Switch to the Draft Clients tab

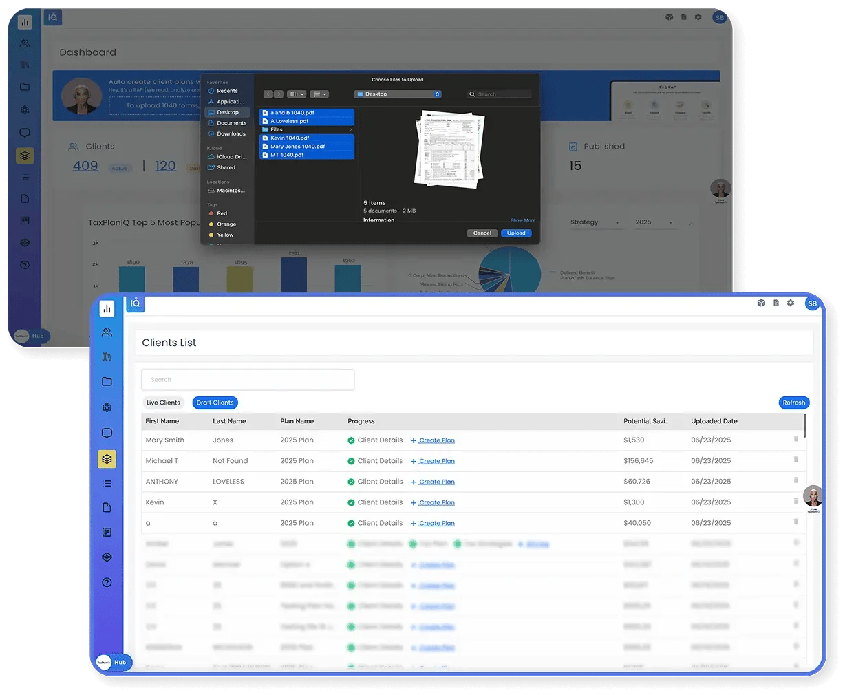215,403
